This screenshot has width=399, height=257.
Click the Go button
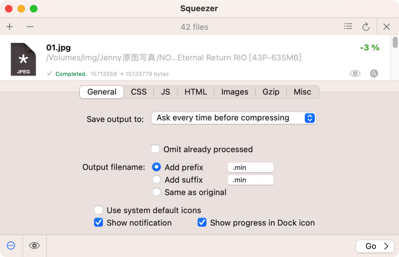(375, 246)
